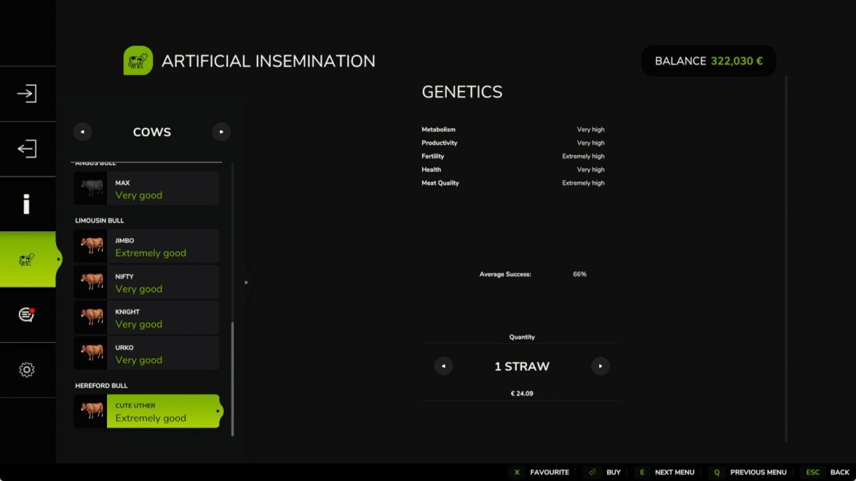Screen dimensions: 856x481
Task: Click BACK in the bottom bar
Action: (839, 472)
